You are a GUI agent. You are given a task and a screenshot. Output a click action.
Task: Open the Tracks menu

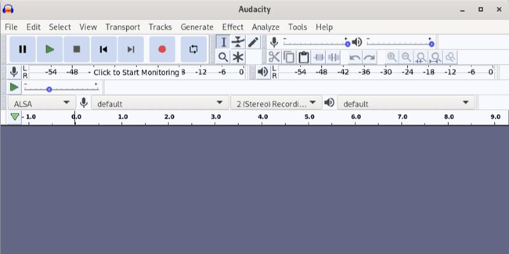(160, 27)
